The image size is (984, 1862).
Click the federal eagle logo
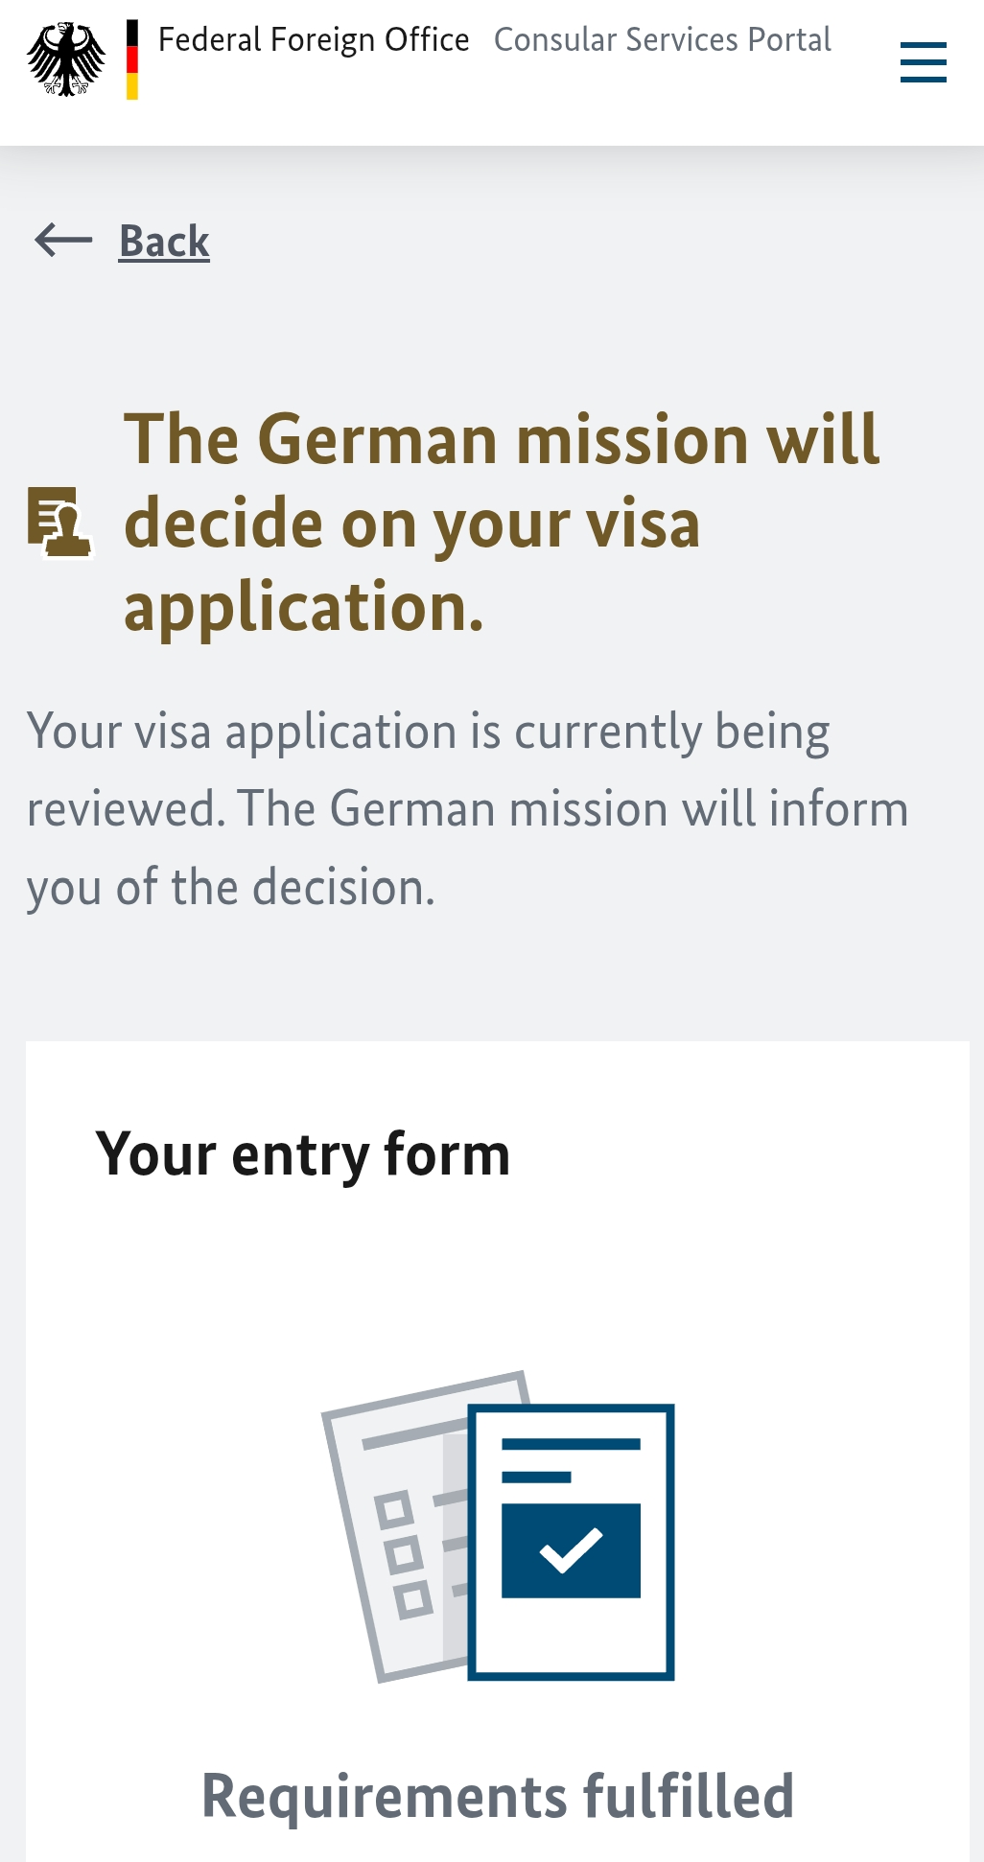[66, 59]
